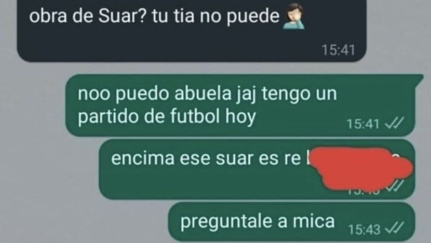Click the facepalm emoji in the first message
The image size is (431, 243).
294,16
